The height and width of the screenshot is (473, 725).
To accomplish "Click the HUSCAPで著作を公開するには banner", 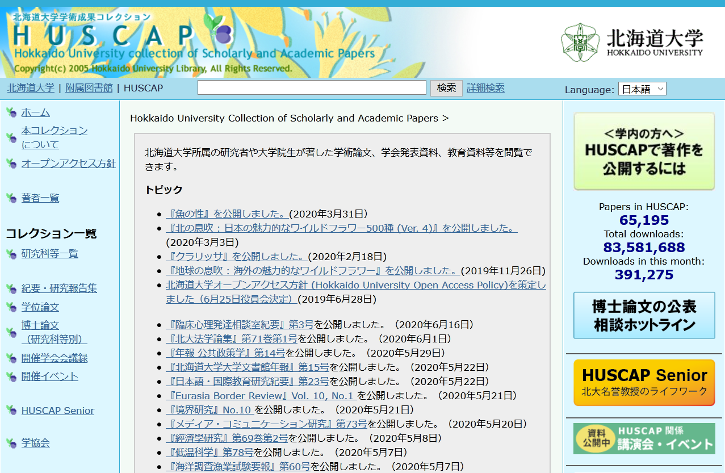I will tap(644, 151).
